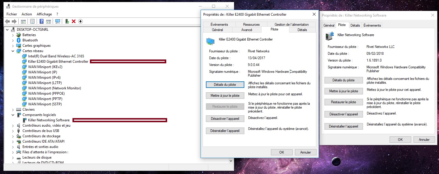
Task: Select WAN Miniport (PPPOE) entry
Action: 46,94
